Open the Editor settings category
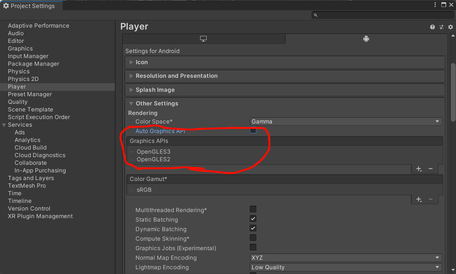 coord(16,41)
